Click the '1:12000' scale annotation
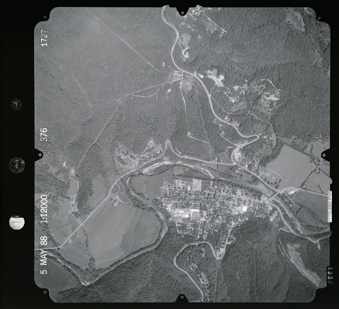Viewport: 339px width, 309px height. [44, 211]
